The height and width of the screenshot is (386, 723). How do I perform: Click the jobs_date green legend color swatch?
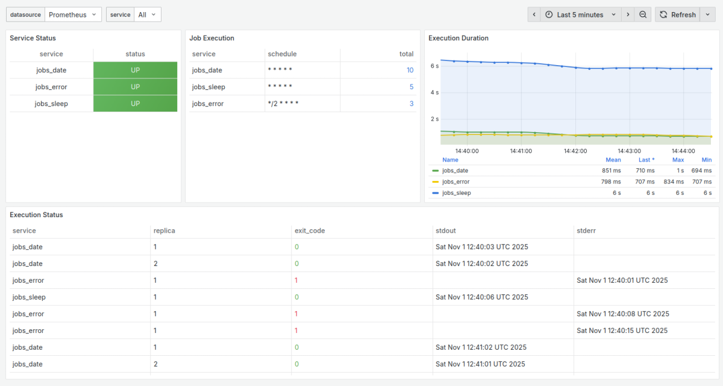[436, 171]
